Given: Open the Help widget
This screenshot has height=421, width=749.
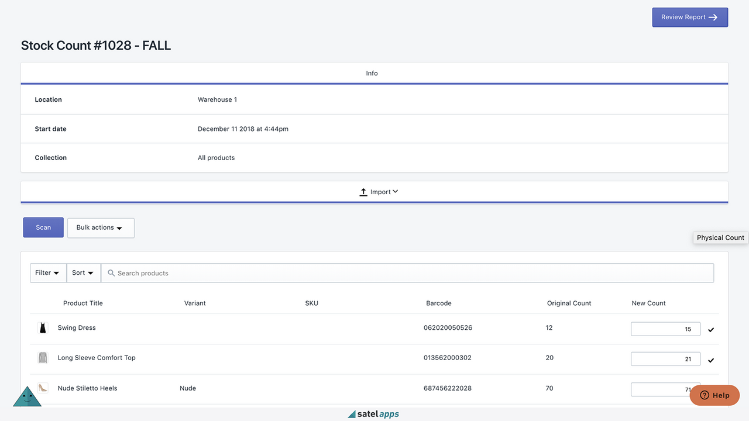Looking at the screenshot, I should tap(714, 395).
